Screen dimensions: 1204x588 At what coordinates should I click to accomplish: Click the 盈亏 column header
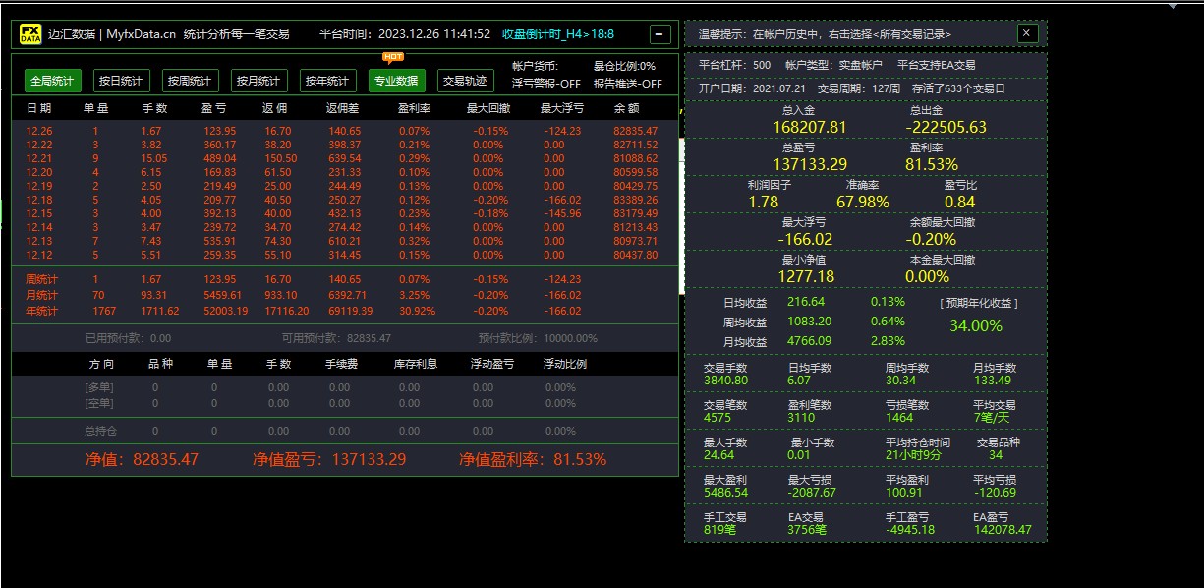point(212,107)
